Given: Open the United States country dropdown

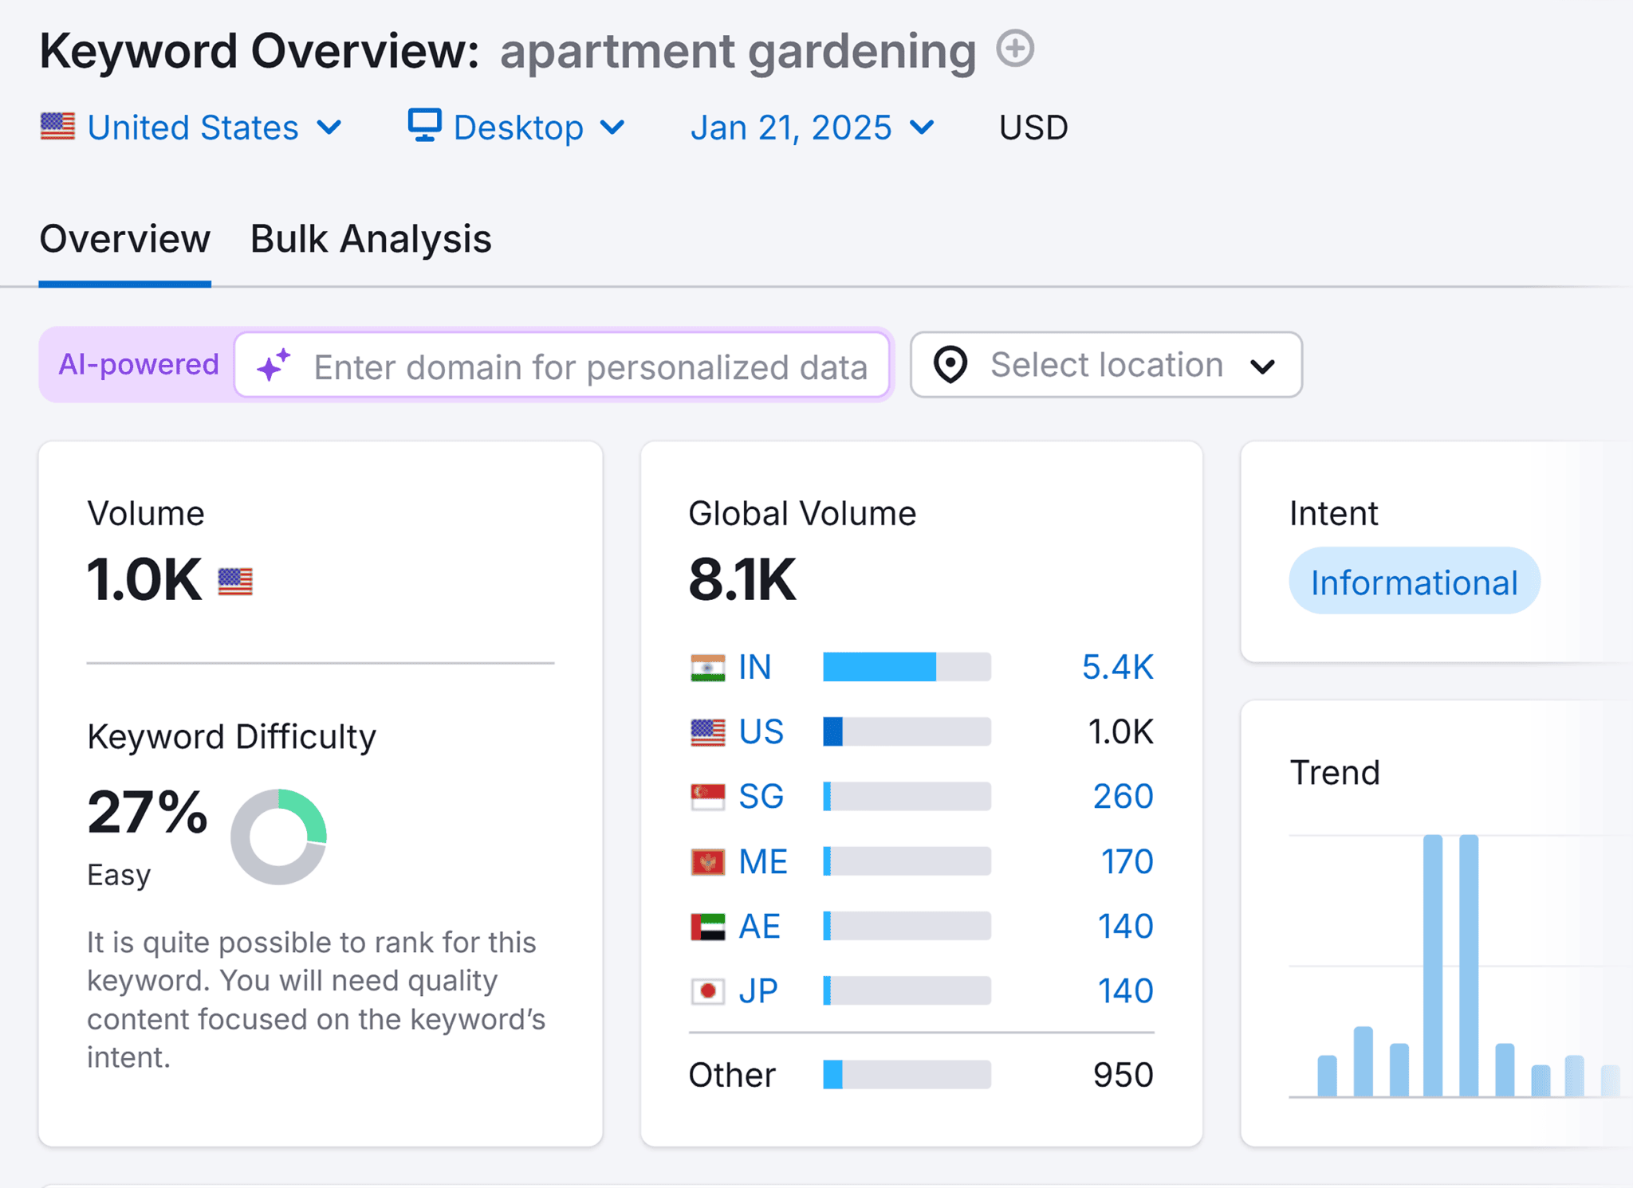Looking at the screenshot, I should [x=193, y=126].
